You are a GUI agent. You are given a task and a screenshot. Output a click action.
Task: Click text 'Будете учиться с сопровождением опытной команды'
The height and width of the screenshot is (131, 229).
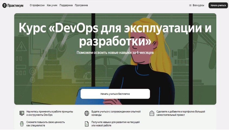point(116,113)
